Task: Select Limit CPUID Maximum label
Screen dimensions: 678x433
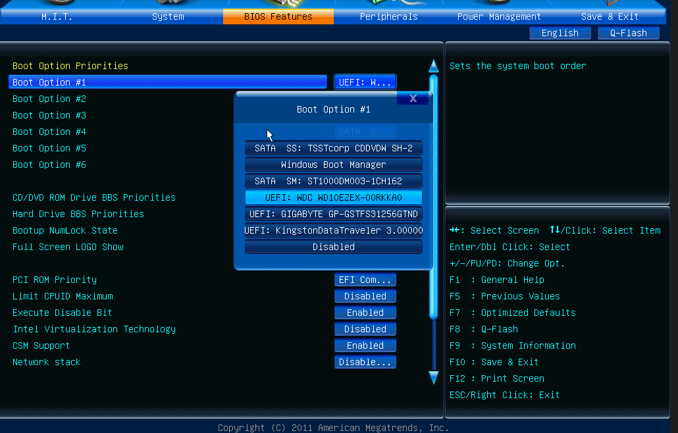Action: pyautogui.click(x=63, y=296)
